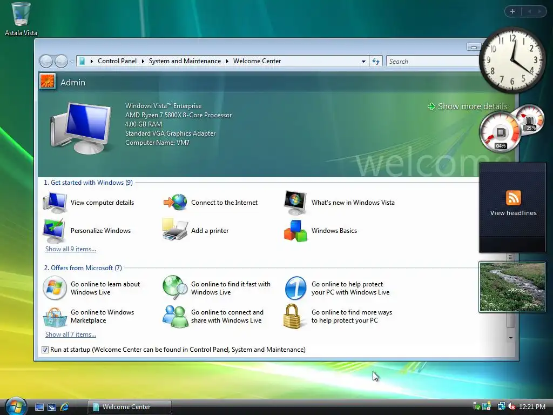The width and height of the screenshot is (553, 415).
Task: Launch Internet Explorer from Quick Launch
Action: (x=64, y=407)
